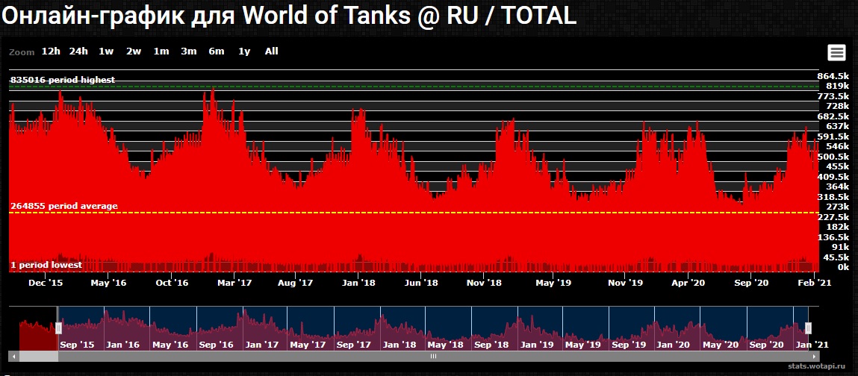Switch zoom to 3m
858x376 pixels.
point(189,51)
